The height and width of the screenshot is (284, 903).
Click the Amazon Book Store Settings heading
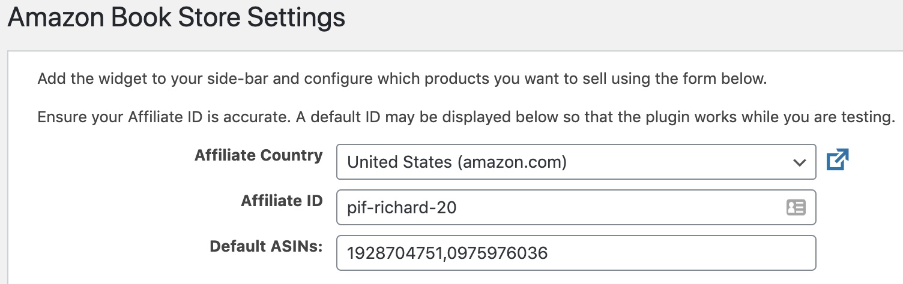point(177,18)
